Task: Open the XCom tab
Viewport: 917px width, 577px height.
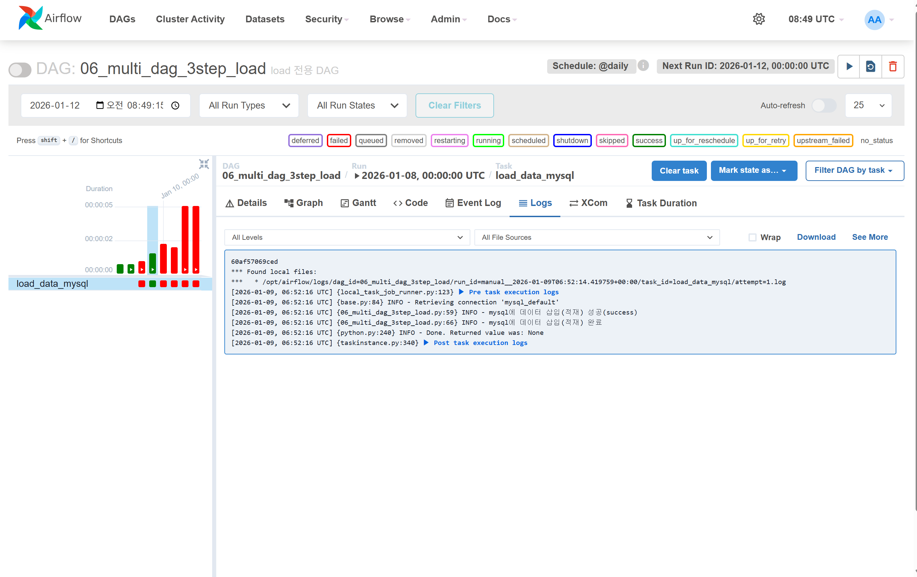Action: click(588, 203)
